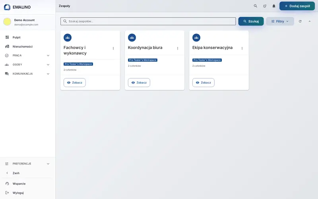View the Ekipa konserwacyjna team (Zobacz)
This screenshot has height=199, width=318.
pyautogui.click(x=204, y=83)
